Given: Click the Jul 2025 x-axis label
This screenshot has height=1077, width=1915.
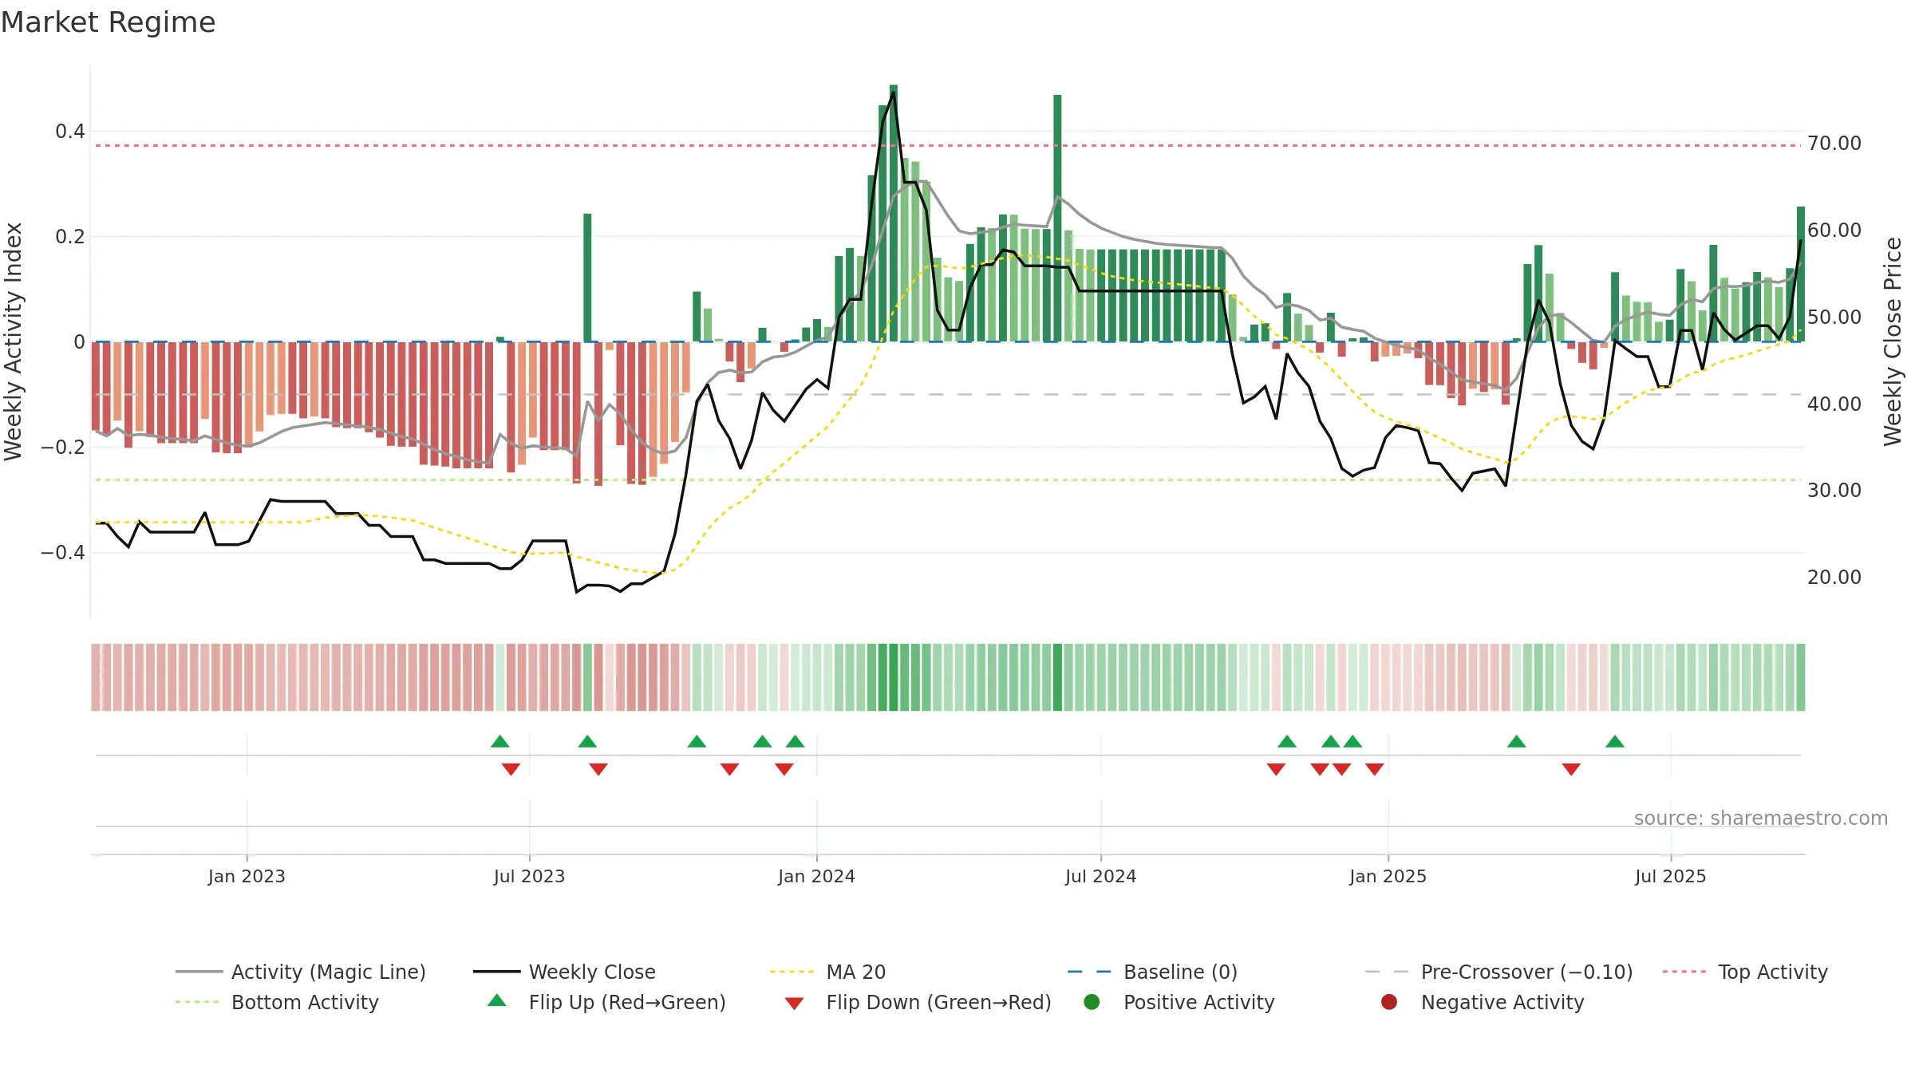Looking at the screenshot, I should tap(1670, 876).
